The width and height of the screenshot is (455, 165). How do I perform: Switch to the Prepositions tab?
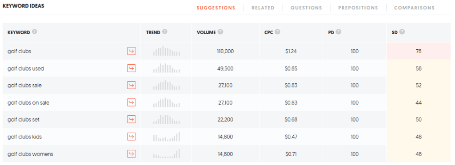[358, 8]
